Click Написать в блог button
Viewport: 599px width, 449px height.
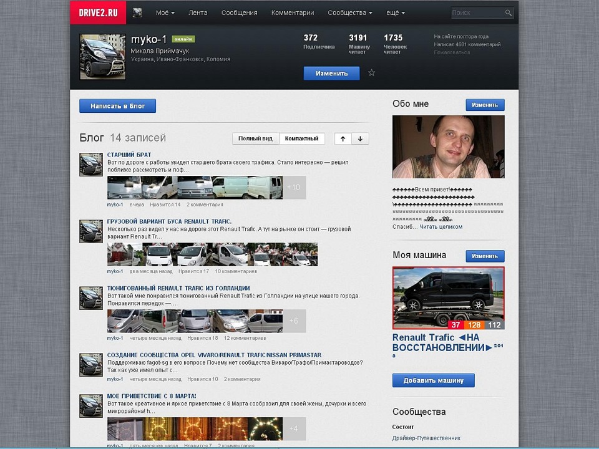[x=118, y=106]
